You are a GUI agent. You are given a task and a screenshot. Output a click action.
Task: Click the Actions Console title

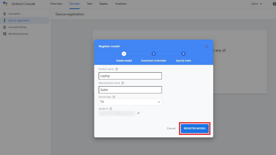click(23, 4)
